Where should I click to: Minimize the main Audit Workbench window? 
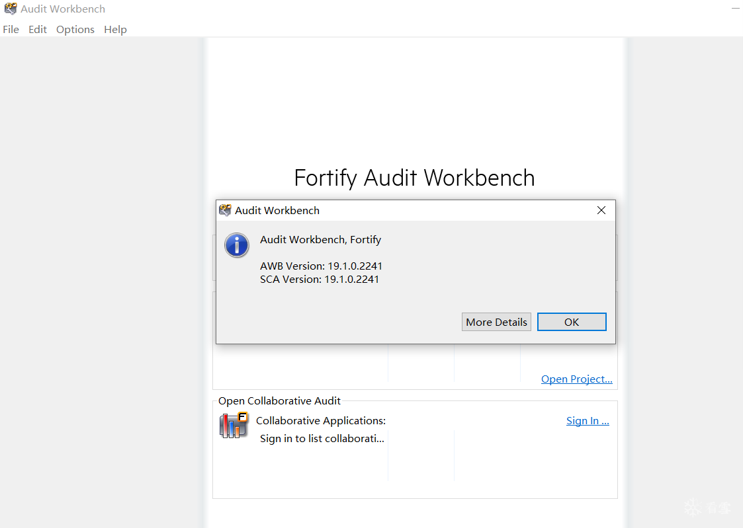pyautogui.click(x=736, y=9)
